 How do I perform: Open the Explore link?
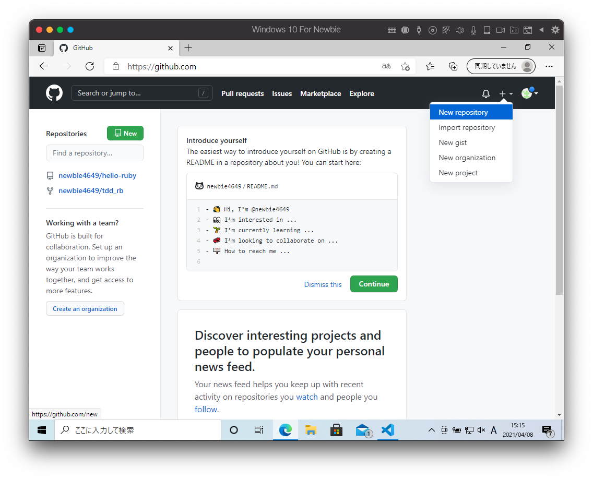(362, 93)
